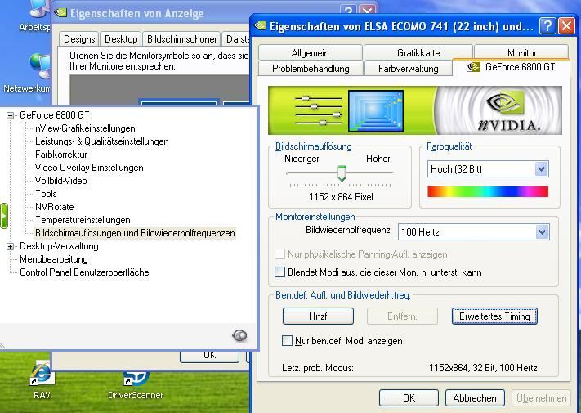Click the color spectrum bar under Farbqualität
This screenshot has height=413, width=581.
[x=488, y=191]
